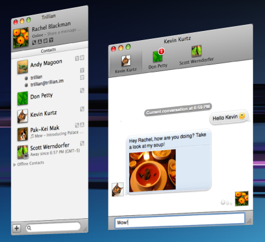
Task: Select the trillian sub-account under Andy Magoon
Action: tap(36, 77)
